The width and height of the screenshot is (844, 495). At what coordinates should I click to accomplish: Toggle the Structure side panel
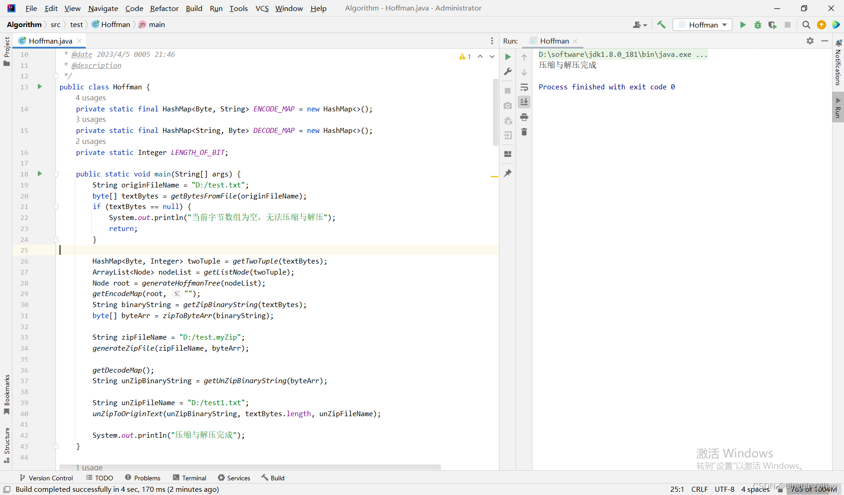pos(6,445)
